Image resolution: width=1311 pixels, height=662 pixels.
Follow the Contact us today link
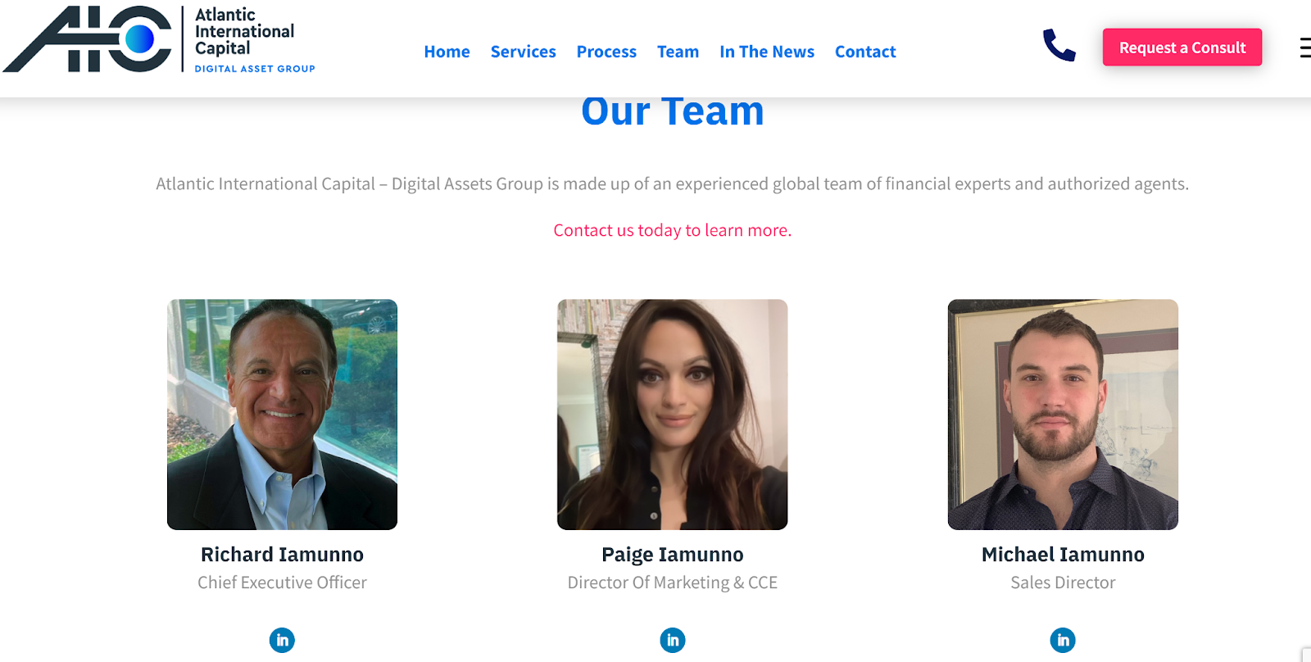[673, 230]
